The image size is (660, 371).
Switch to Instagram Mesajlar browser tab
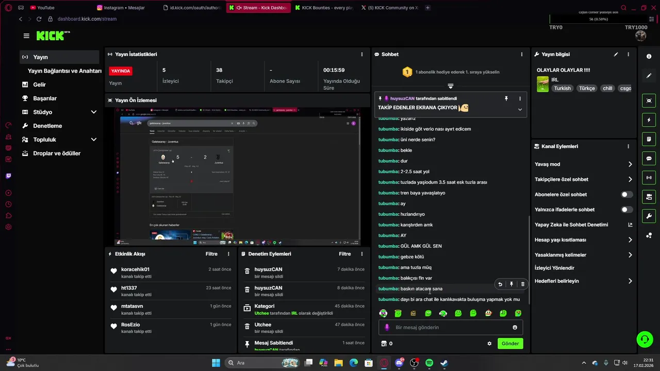click(125, 8)
